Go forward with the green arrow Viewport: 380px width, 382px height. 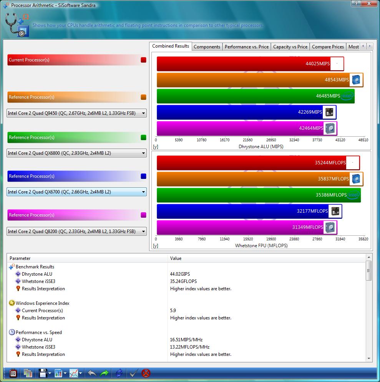click(105, 373)
